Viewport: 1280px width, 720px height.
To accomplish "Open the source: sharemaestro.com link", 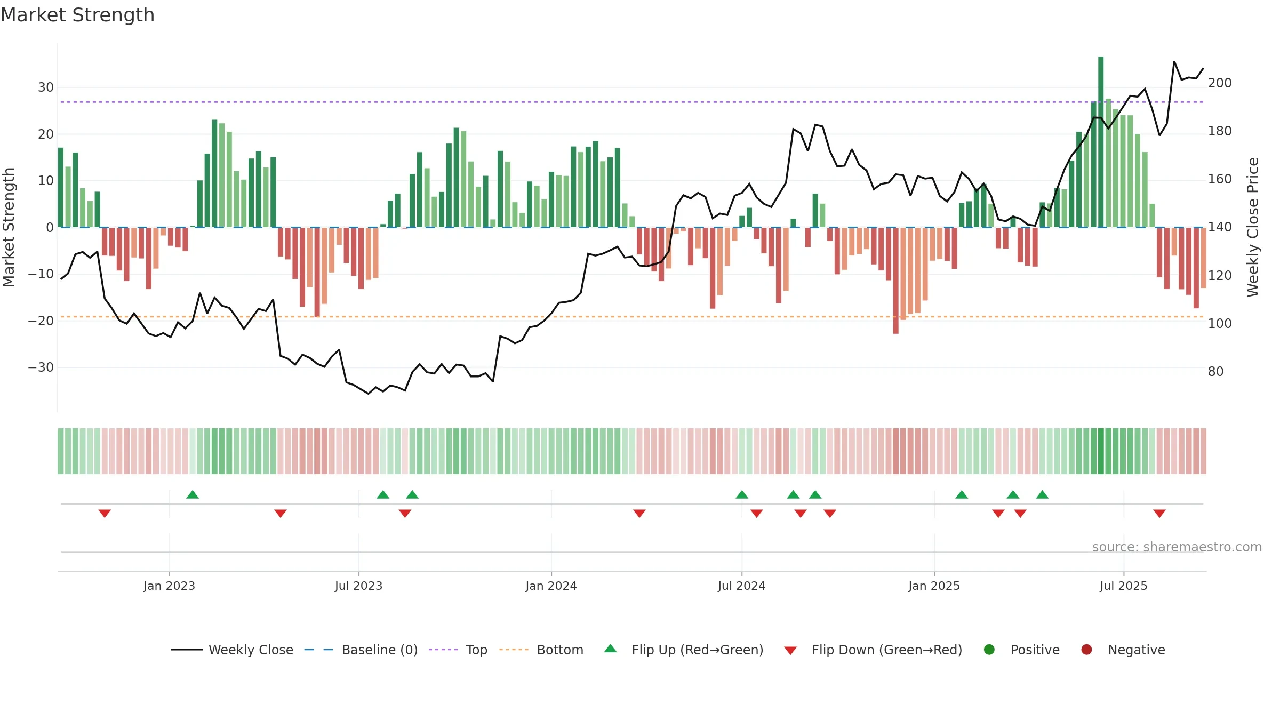I will 1177,547.
